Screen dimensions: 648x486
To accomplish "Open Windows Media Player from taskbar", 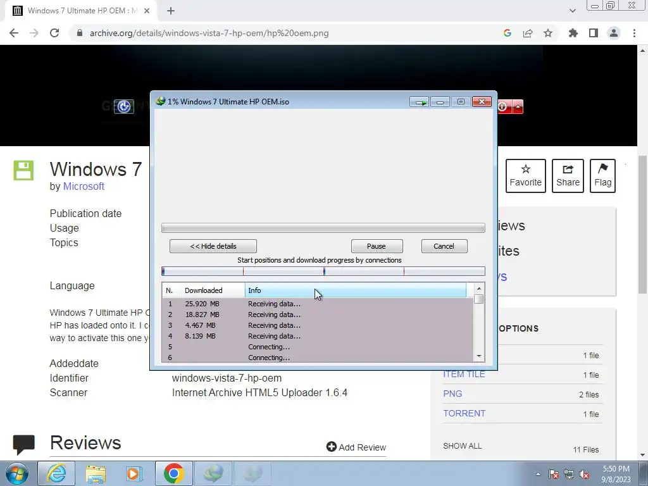I will (134, 473).
